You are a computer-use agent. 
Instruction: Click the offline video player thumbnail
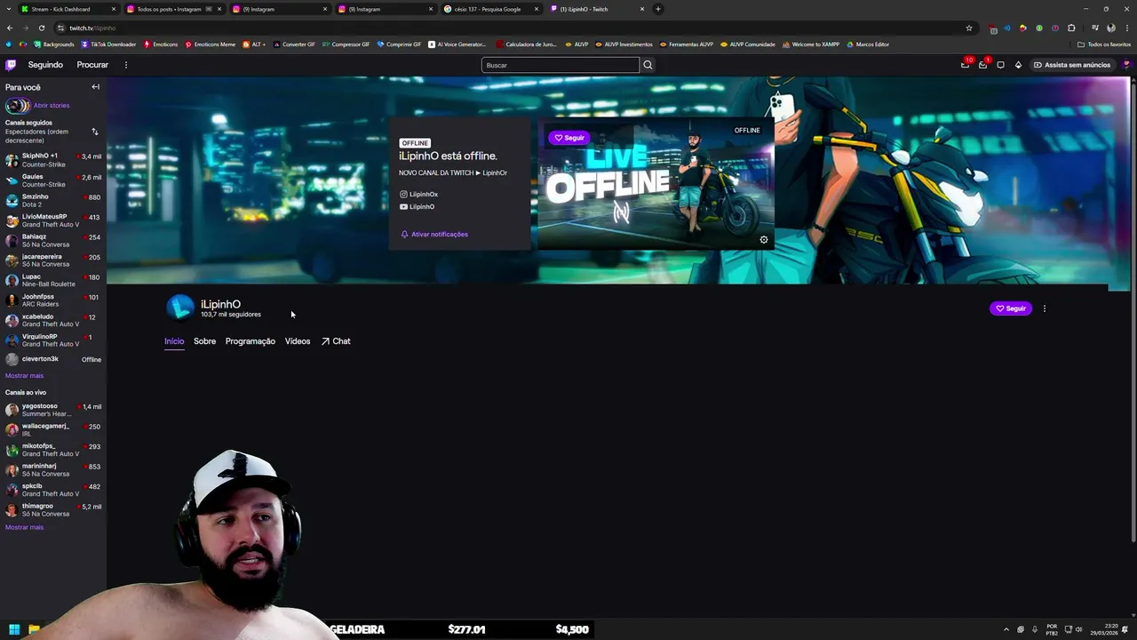coord(656,184)
